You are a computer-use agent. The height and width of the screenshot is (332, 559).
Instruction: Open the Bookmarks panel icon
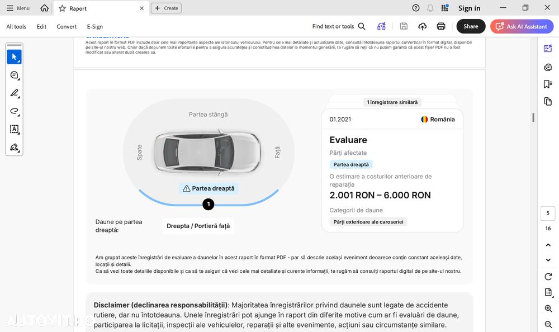[548, 84]
